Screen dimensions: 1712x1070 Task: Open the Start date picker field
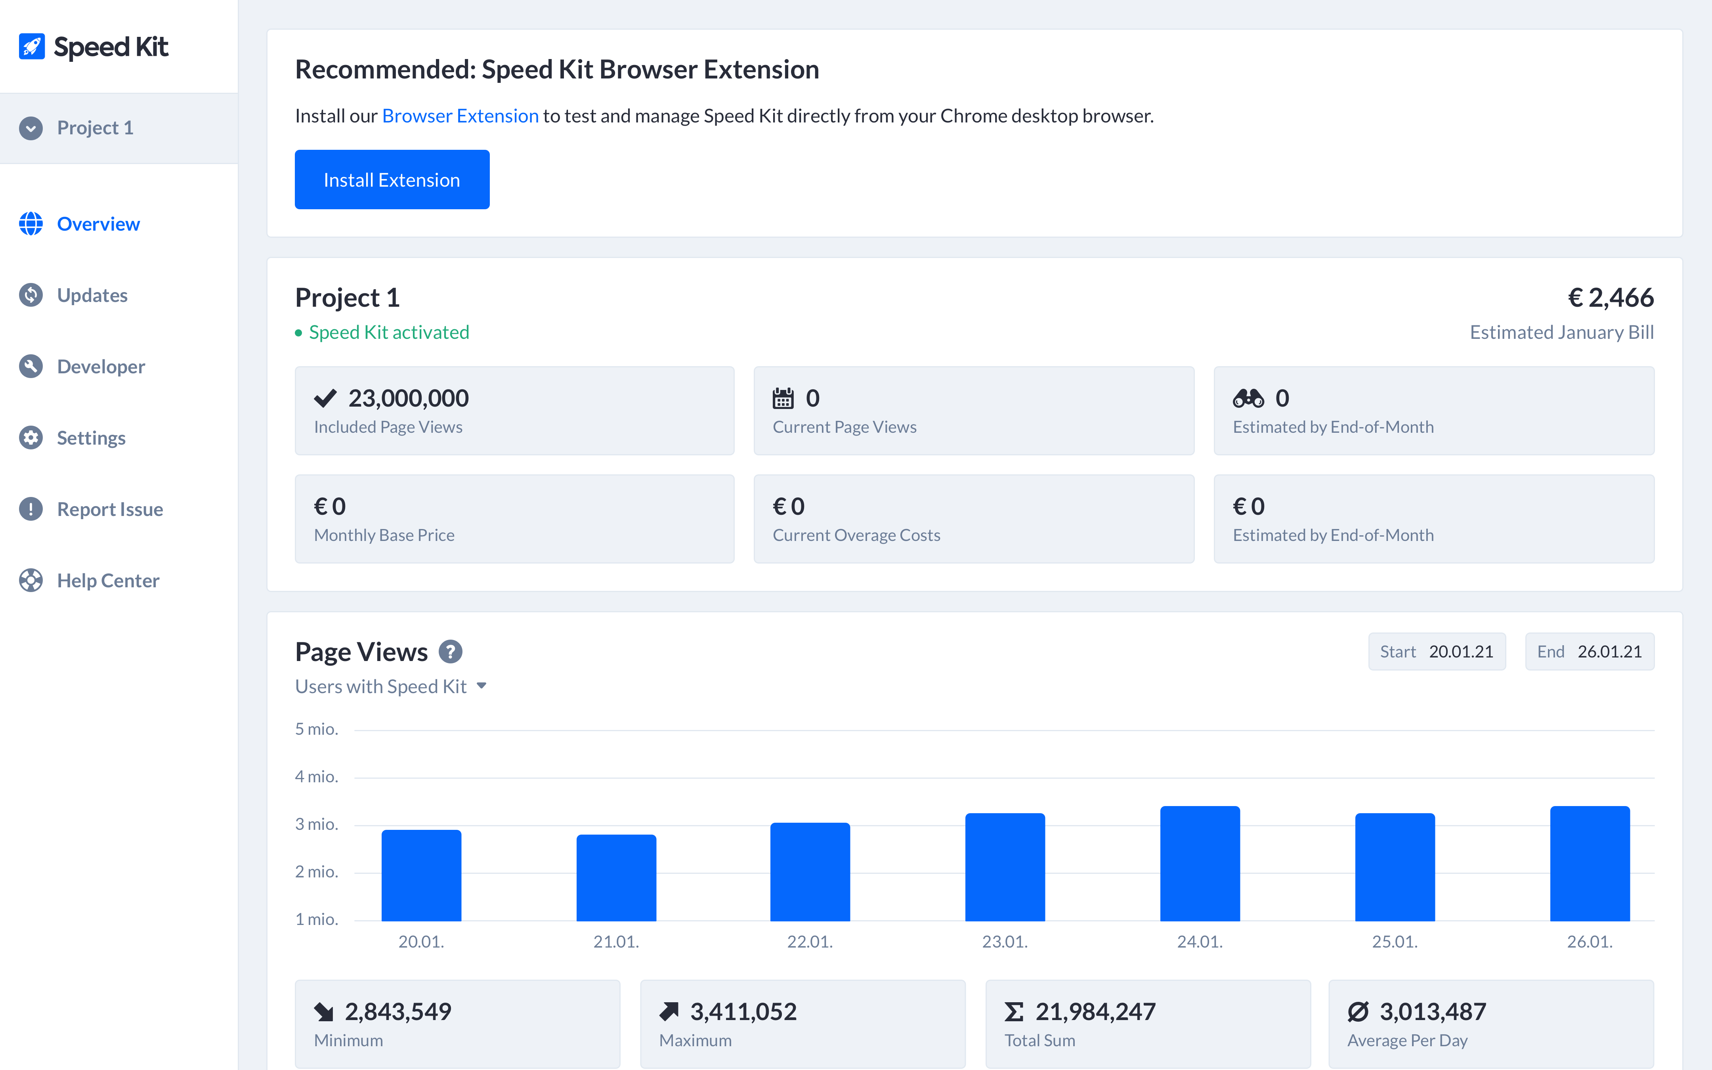click(x=1436, y=652)
